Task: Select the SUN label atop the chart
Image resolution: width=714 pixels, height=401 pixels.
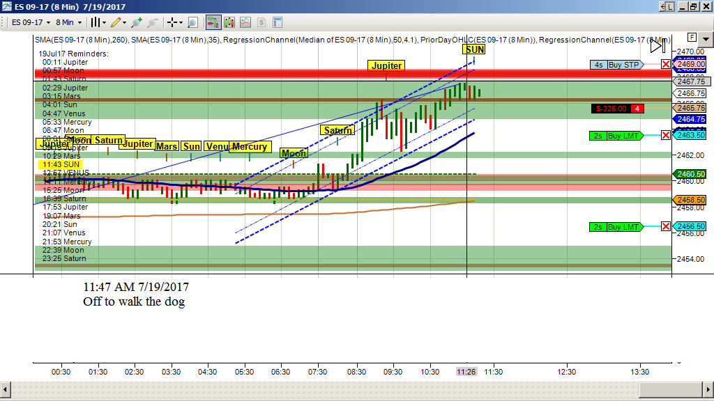Action: click(x=474, y=49)
